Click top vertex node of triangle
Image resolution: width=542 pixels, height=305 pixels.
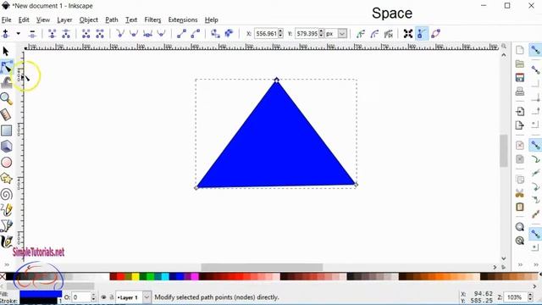point(277,80)
